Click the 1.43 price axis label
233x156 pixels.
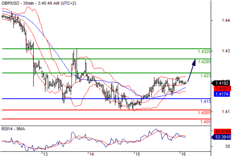point(226,51)
